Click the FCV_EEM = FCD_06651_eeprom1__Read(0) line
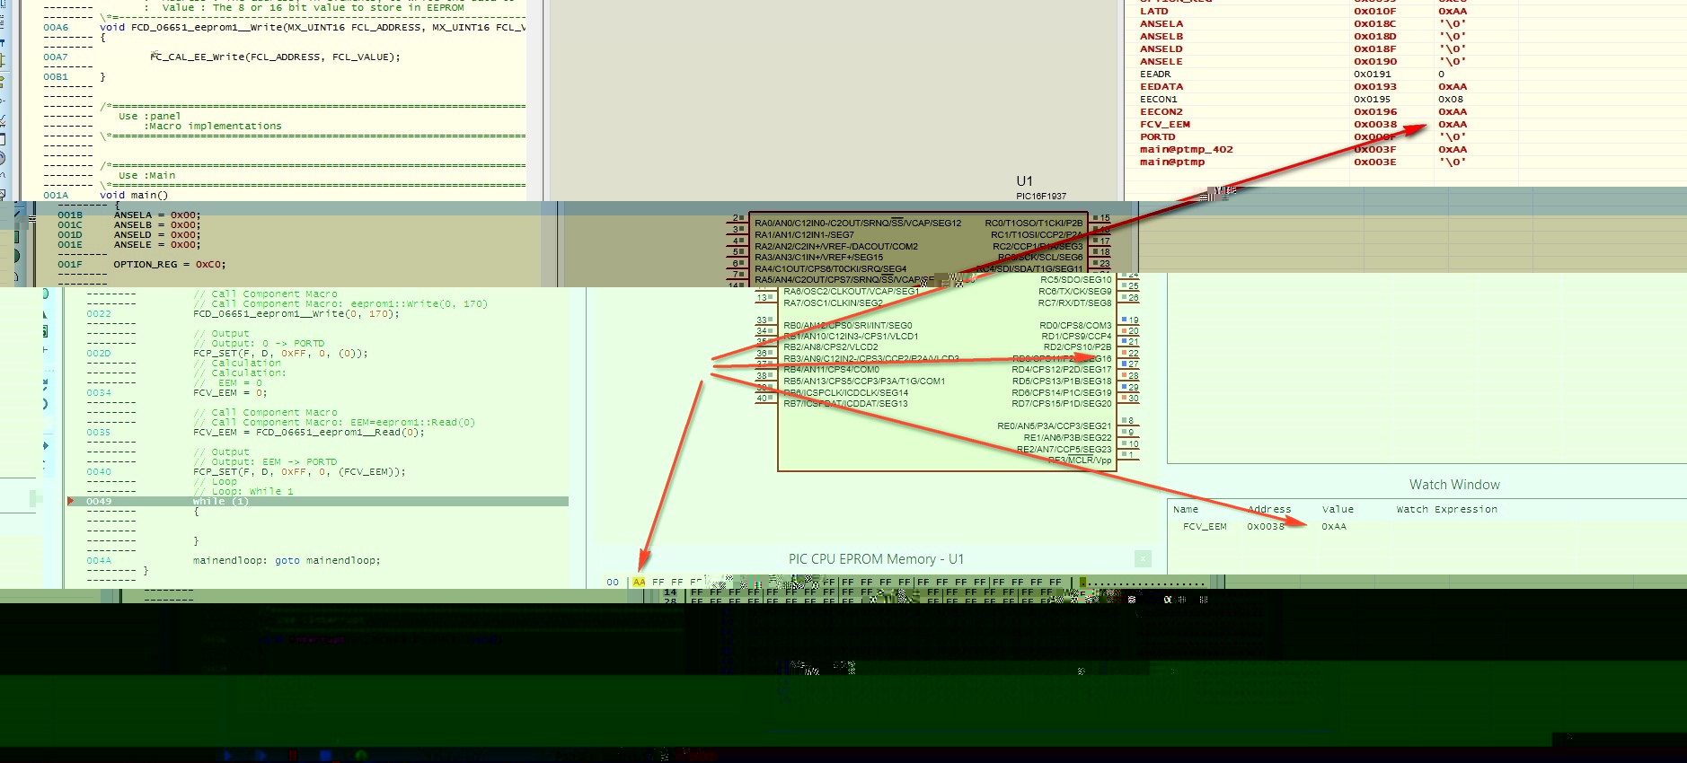The height and width of the screenshot is (763, 1687). point(308,432)
